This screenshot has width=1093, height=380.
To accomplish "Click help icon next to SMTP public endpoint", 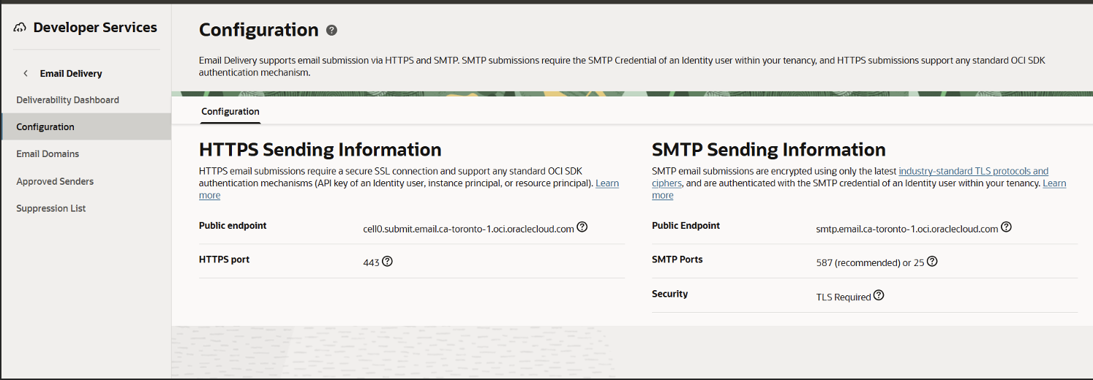I will point(1006,227).
